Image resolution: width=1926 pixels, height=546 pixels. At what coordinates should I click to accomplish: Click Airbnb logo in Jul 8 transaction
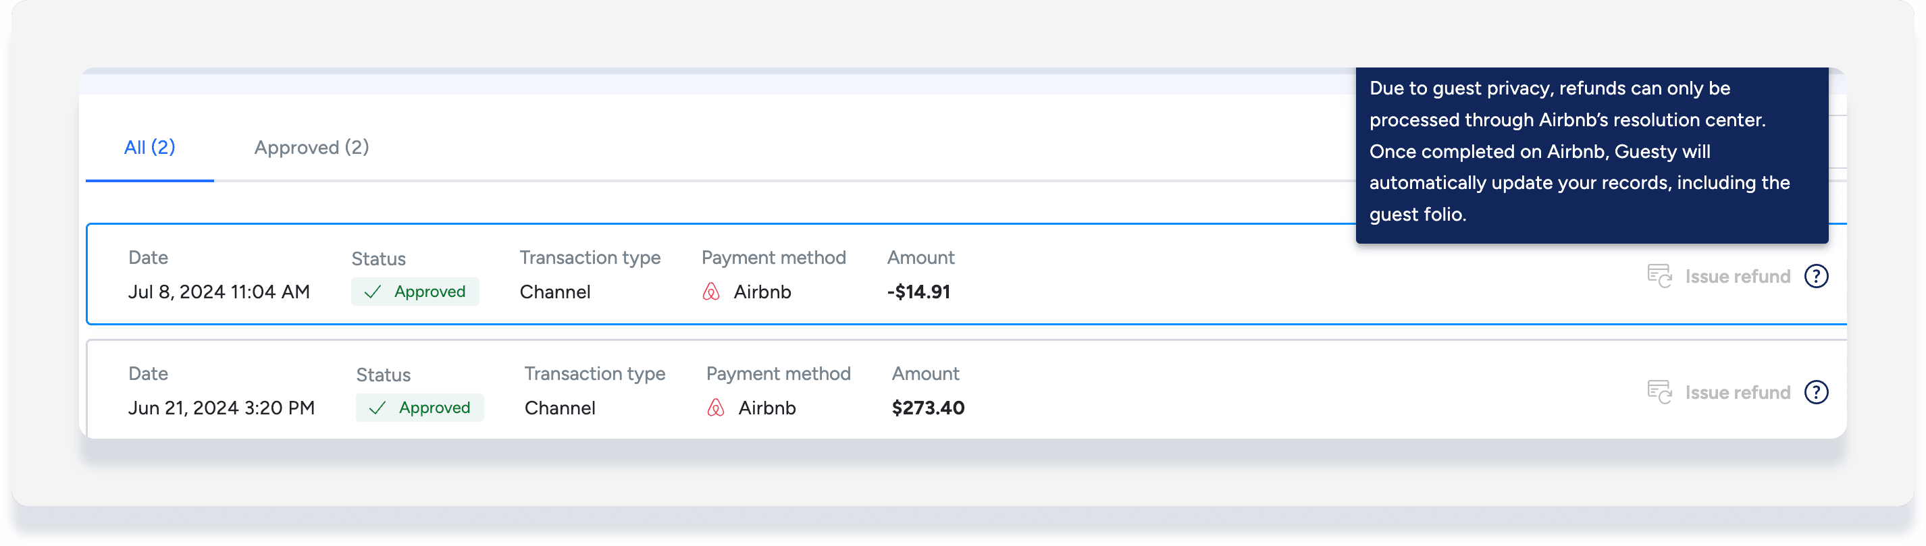pyautogui.click(x=711, y=292)
